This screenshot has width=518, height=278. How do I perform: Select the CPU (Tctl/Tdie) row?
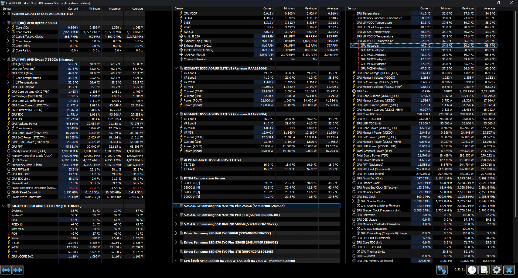pos(73,64)
